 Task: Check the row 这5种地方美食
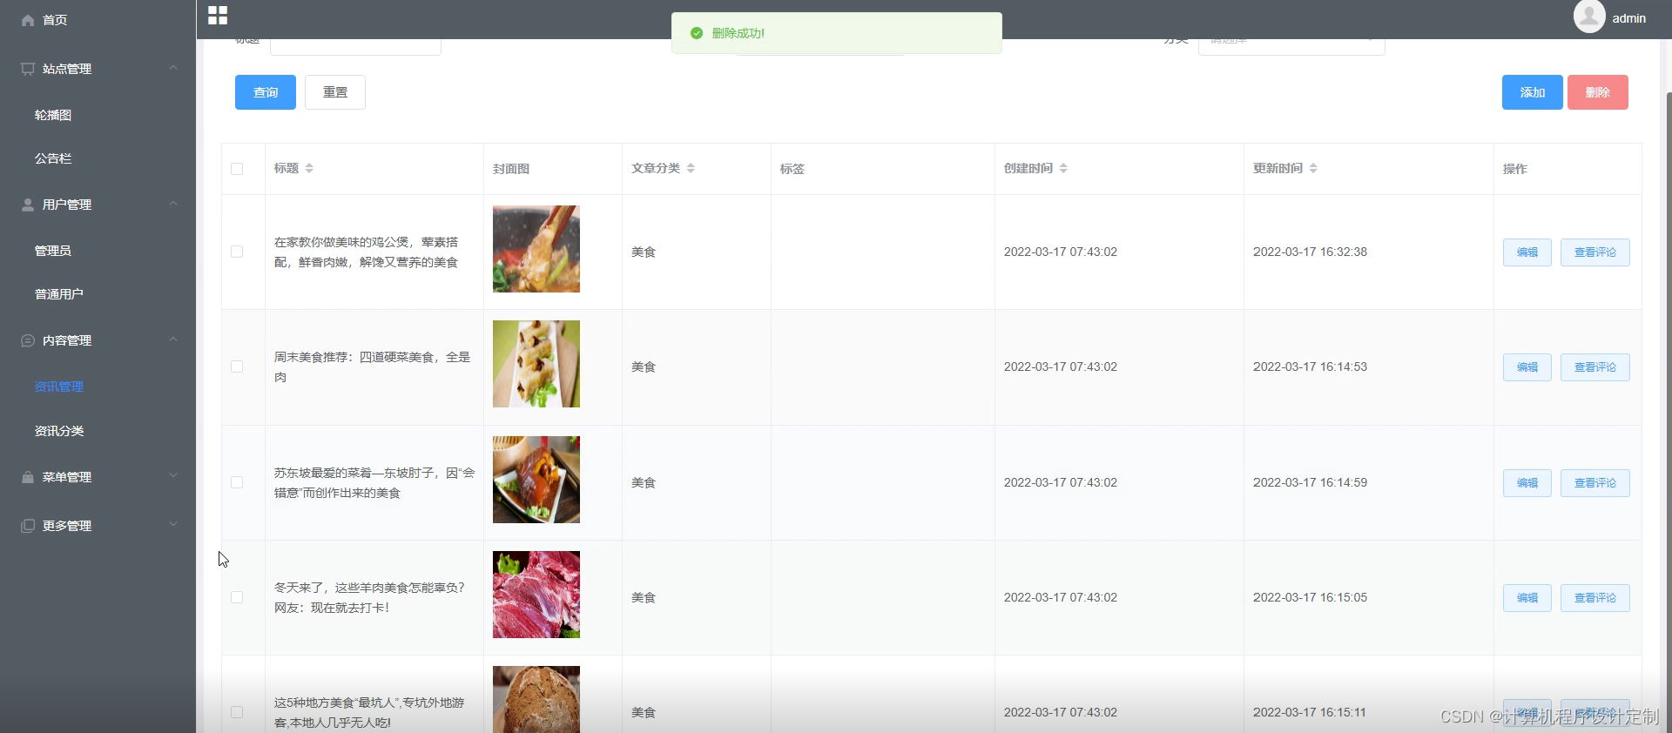click(x=237, y=712)
